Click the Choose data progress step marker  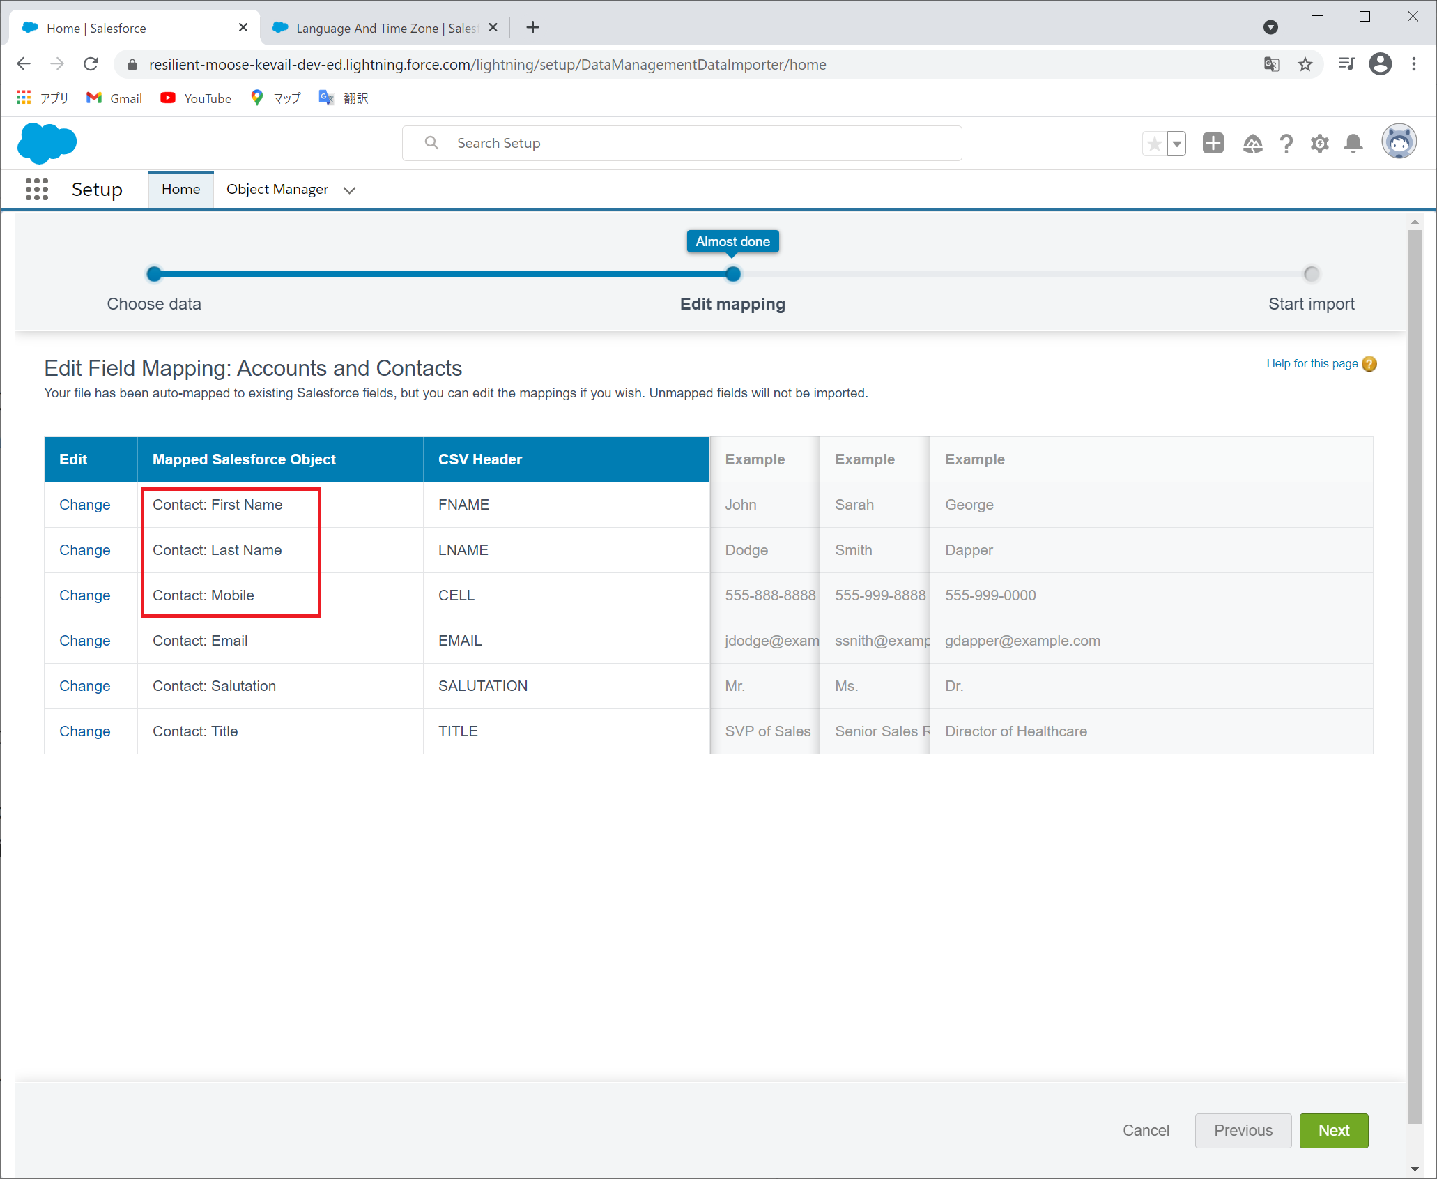pyautogui.click(x=154, y=274)
